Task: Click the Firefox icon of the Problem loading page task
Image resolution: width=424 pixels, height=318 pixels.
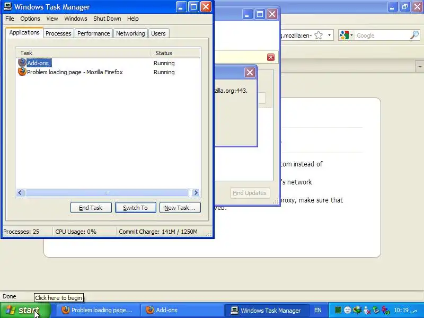Action: pos(22,72)
